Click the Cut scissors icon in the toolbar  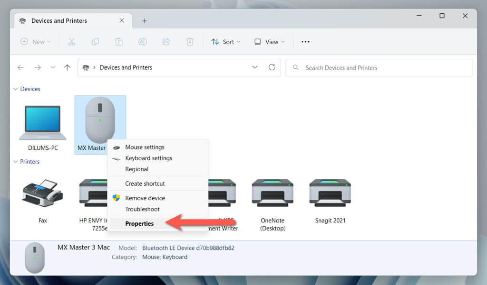coord(72,42)
